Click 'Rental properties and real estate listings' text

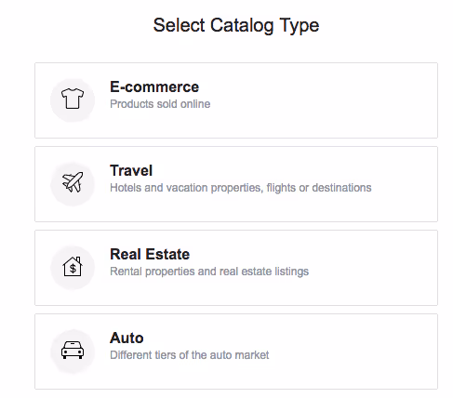pyautogui.click(x=209, y=272)
